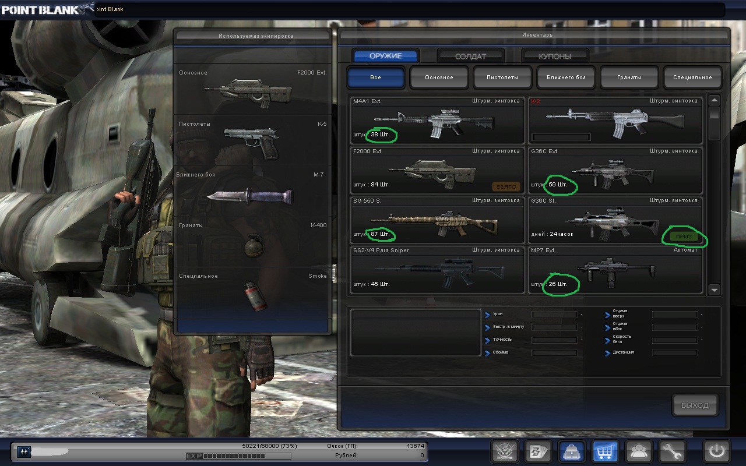This screenshot has height=466, width=746.
Task: Select the SS2-V4 Para Sniper in inventory
Action: click(x=437, y=269)
